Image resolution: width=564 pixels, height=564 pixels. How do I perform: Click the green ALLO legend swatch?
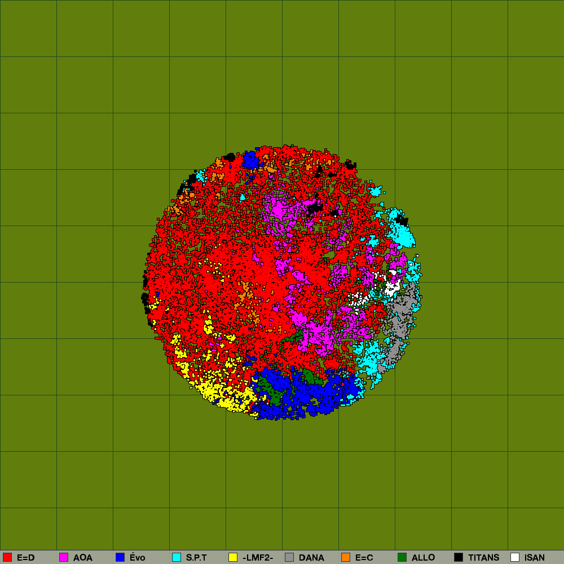[x=402, y=557]
